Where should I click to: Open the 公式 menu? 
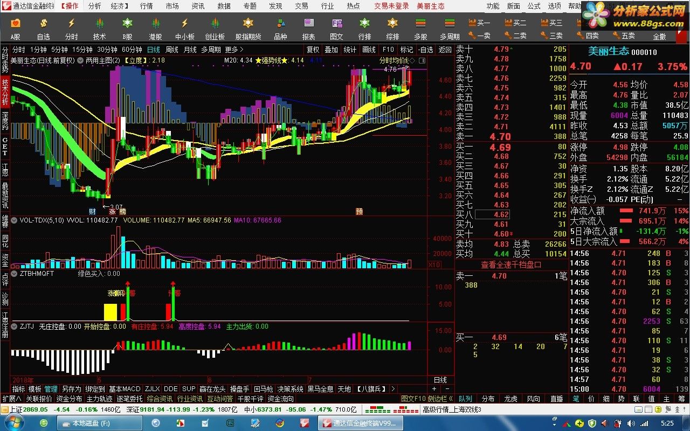[x=534, y=6]
